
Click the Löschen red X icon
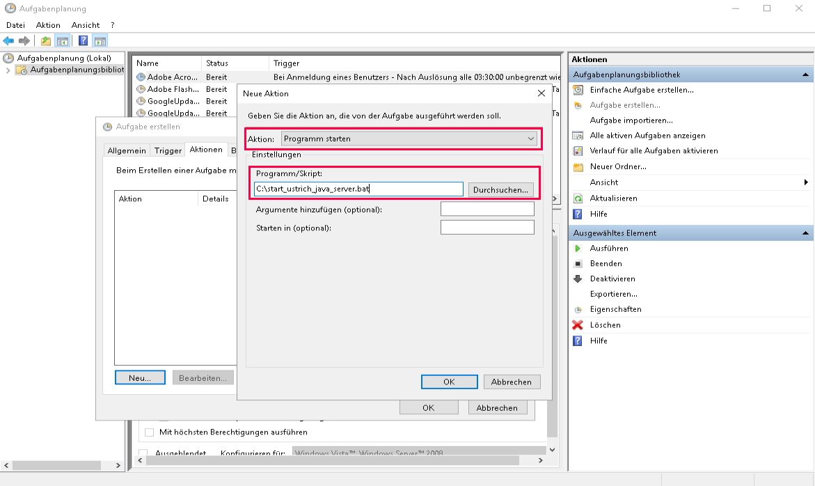(x=577, y=325)
